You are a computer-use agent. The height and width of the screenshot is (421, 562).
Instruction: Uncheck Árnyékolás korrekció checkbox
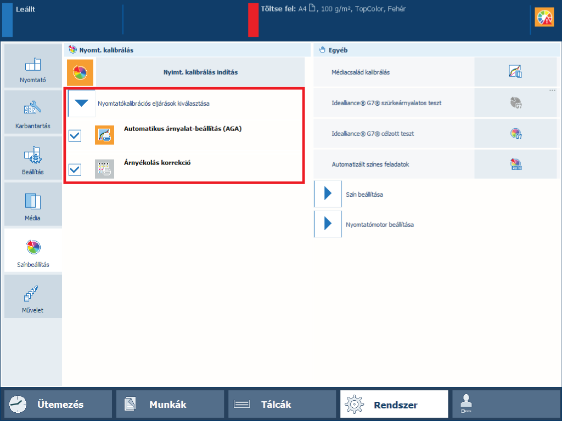[75, 169]
